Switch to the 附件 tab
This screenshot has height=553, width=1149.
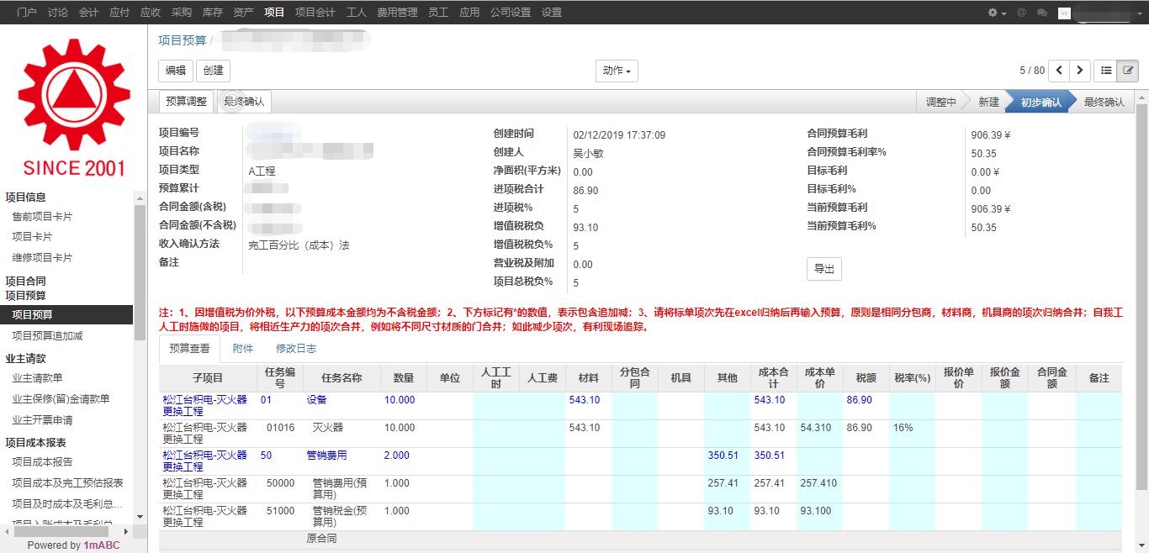(x=243, y=348)
